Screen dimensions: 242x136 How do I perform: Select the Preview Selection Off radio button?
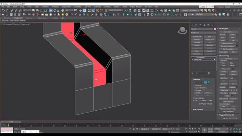click(x=194, y=100)
